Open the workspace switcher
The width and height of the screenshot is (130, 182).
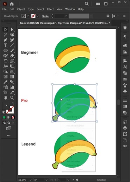pos(106,4)
